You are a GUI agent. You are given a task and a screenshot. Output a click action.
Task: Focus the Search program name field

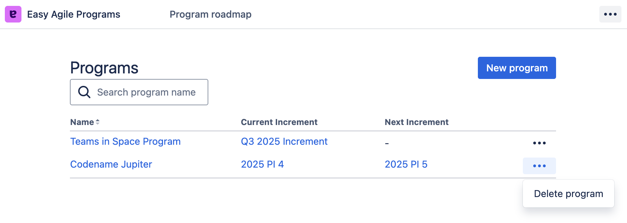(146, 92)
